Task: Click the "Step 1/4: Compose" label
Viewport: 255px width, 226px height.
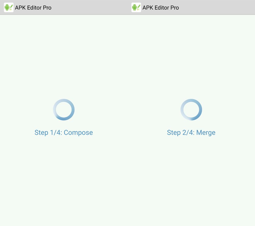Action: [x=64, y=133]
